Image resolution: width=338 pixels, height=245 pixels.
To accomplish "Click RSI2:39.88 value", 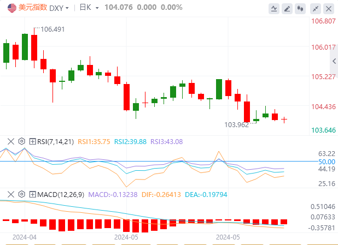I will point(130,142).
